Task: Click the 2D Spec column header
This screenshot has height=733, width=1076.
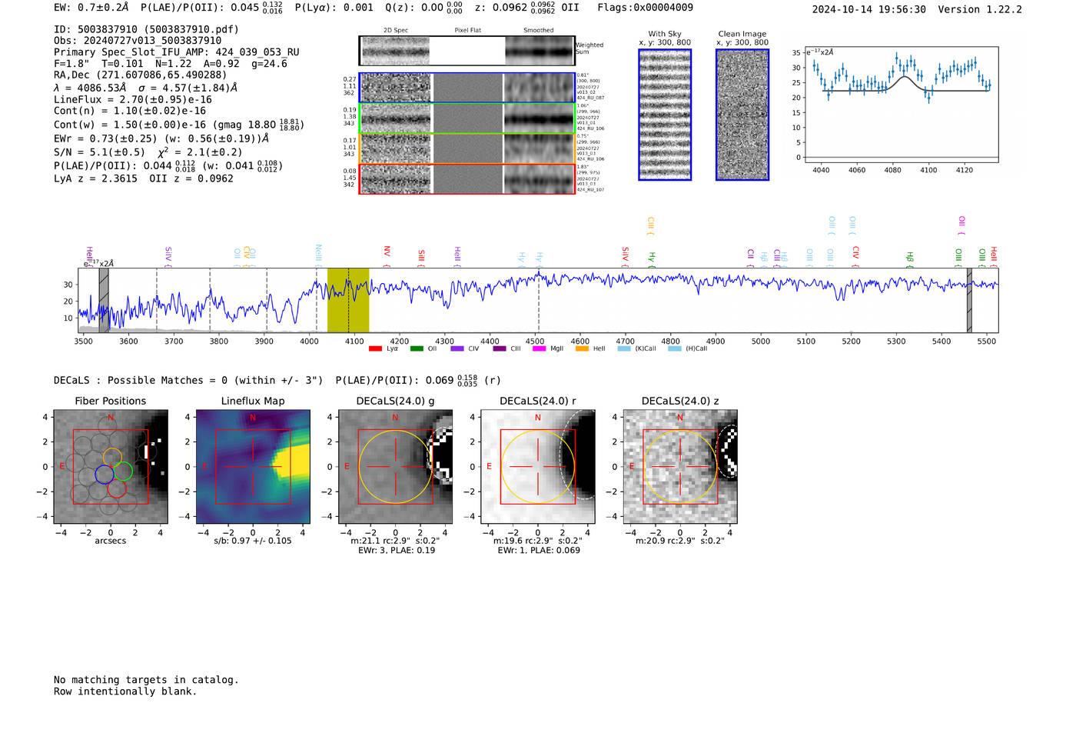Action: click(x=396, y=31)
